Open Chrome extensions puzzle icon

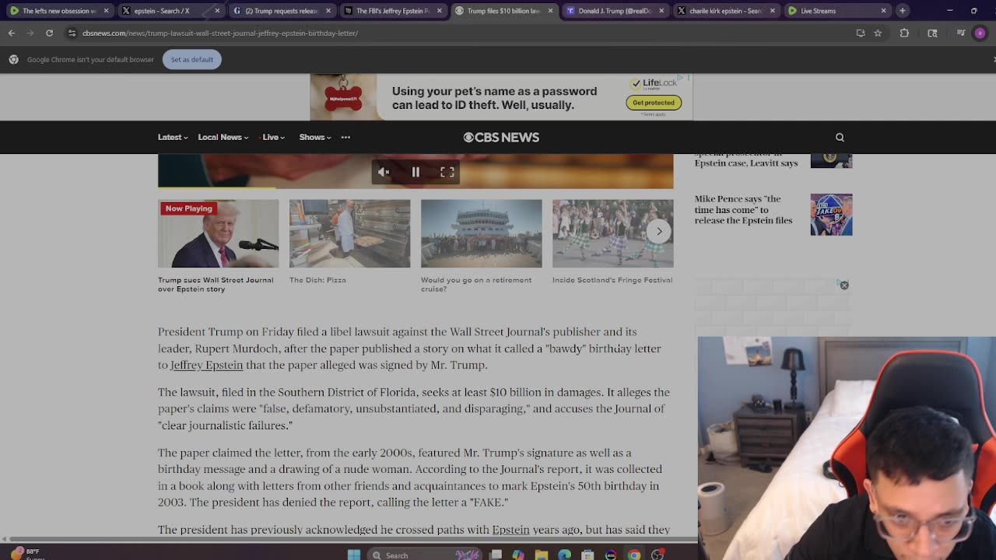coord(904,33)
